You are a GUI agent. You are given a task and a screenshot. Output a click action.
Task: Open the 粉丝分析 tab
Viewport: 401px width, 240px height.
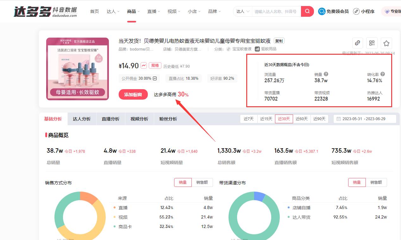168,119
